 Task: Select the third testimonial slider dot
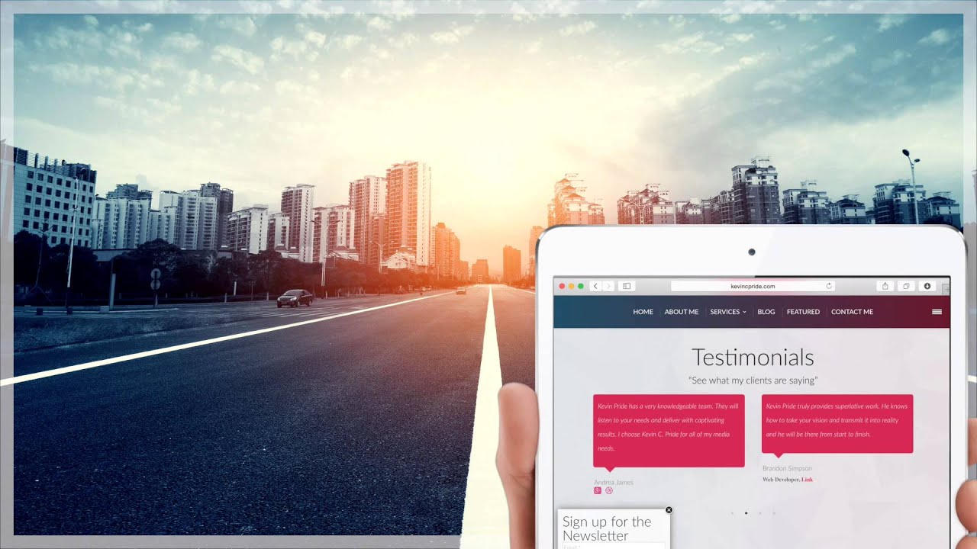tap(759, 513)
